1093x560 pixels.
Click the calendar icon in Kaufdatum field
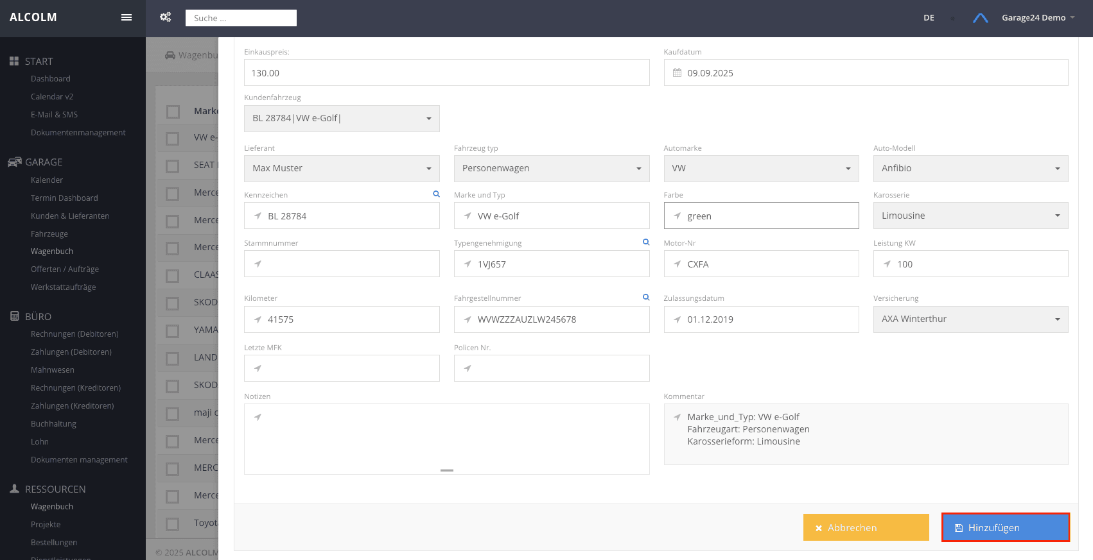[x=677, y=72]
